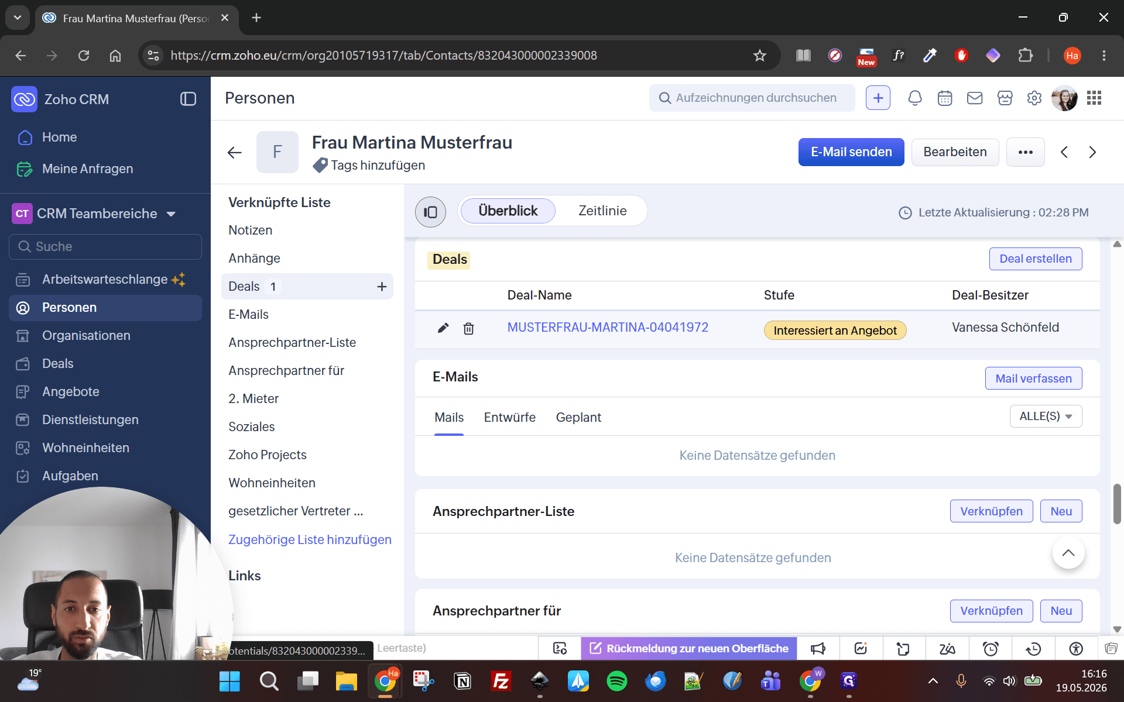
Task: Open the browser tab list chevron
Action: [18, 18]
